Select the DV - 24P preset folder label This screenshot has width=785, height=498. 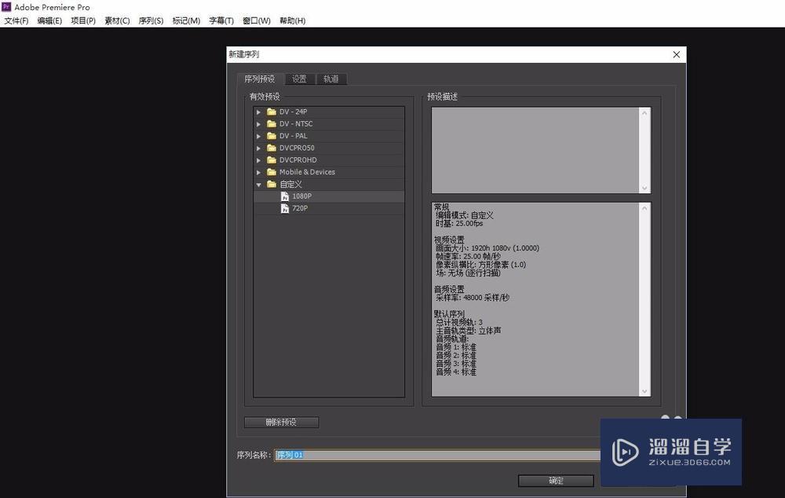click(x=294, y=112)
